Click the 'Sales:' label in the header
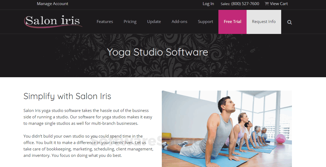The image size is (326, 167). point(225,4)
